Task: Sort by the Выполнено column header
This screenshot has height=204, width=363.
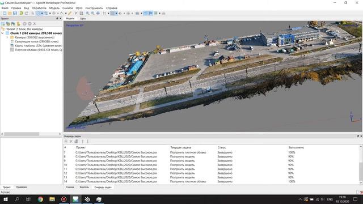Action: coord(296,147)
